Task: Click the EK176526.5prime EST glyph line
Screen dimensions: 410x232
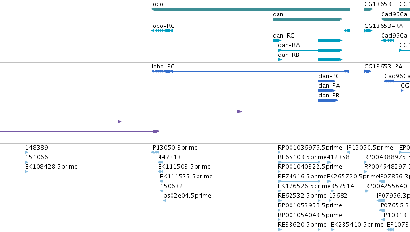Action: [x=299, y=191]
